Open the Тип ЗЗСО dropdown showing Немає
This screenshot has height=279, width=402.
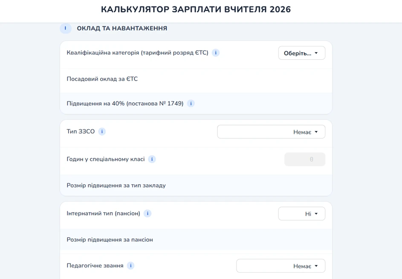point(271,132)
